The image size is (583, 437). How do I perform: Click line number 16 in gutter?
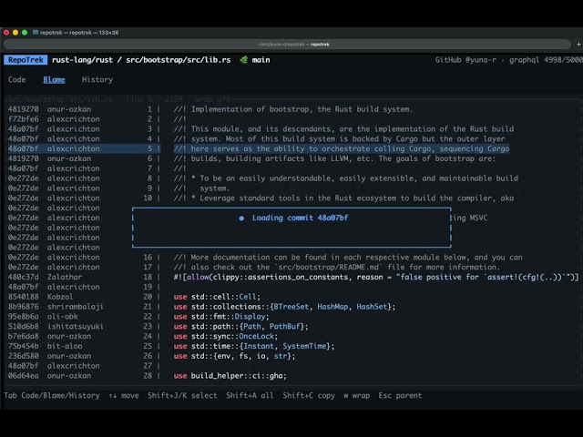(148, 257)
